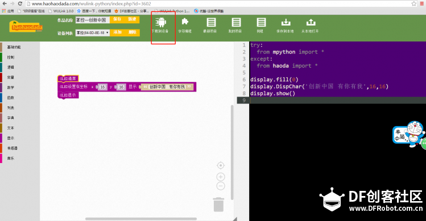This screenshot has height=221, width=426.
Task: Click the browser back arrow
Action: [x=5, y=3]
